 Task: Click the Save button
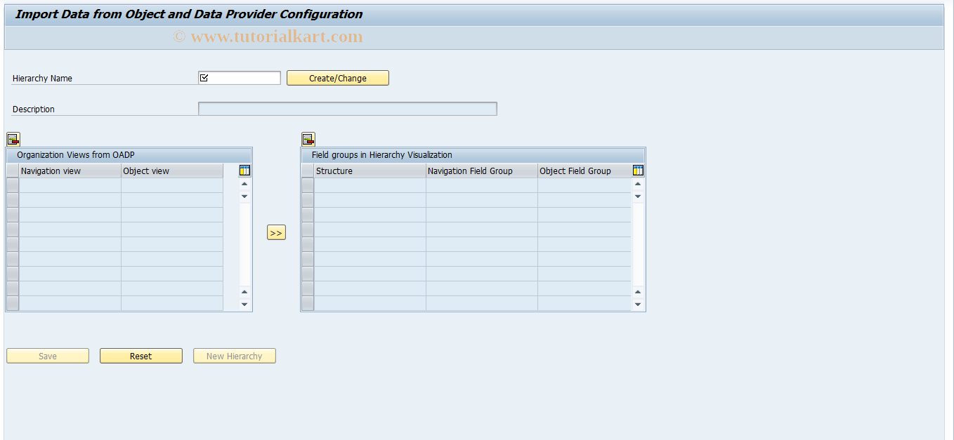(48, 356)
